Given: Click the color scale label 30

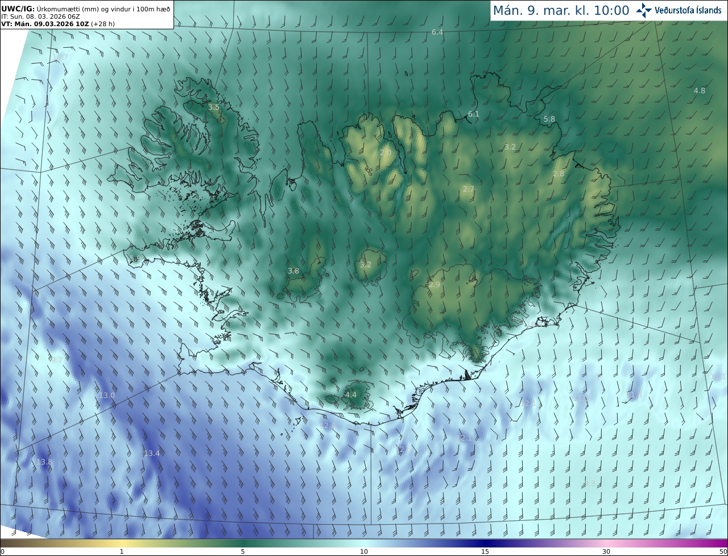Looking at the screenshot, I should [606, 551].
